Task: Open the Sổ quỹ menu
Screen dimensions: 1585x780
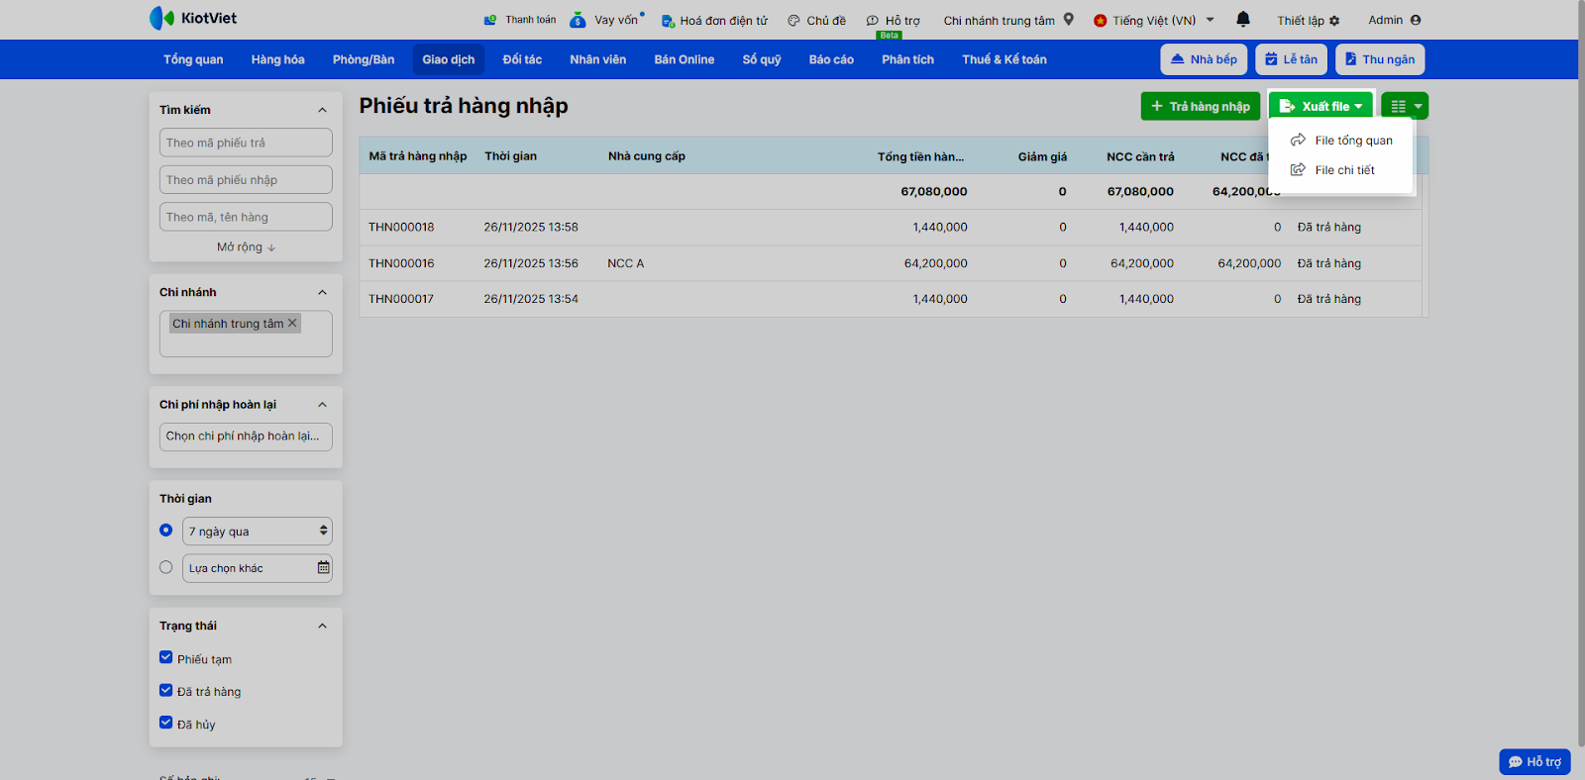Action: [762, 59]
